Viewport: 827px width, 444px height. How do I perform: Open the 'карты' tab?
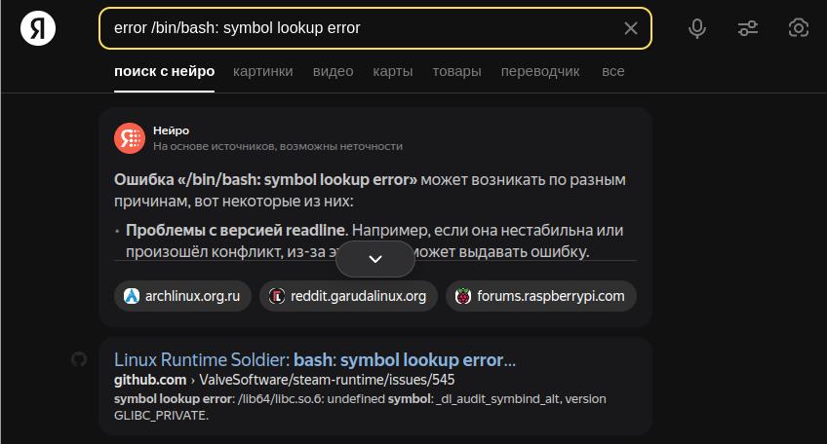[393, 71]
